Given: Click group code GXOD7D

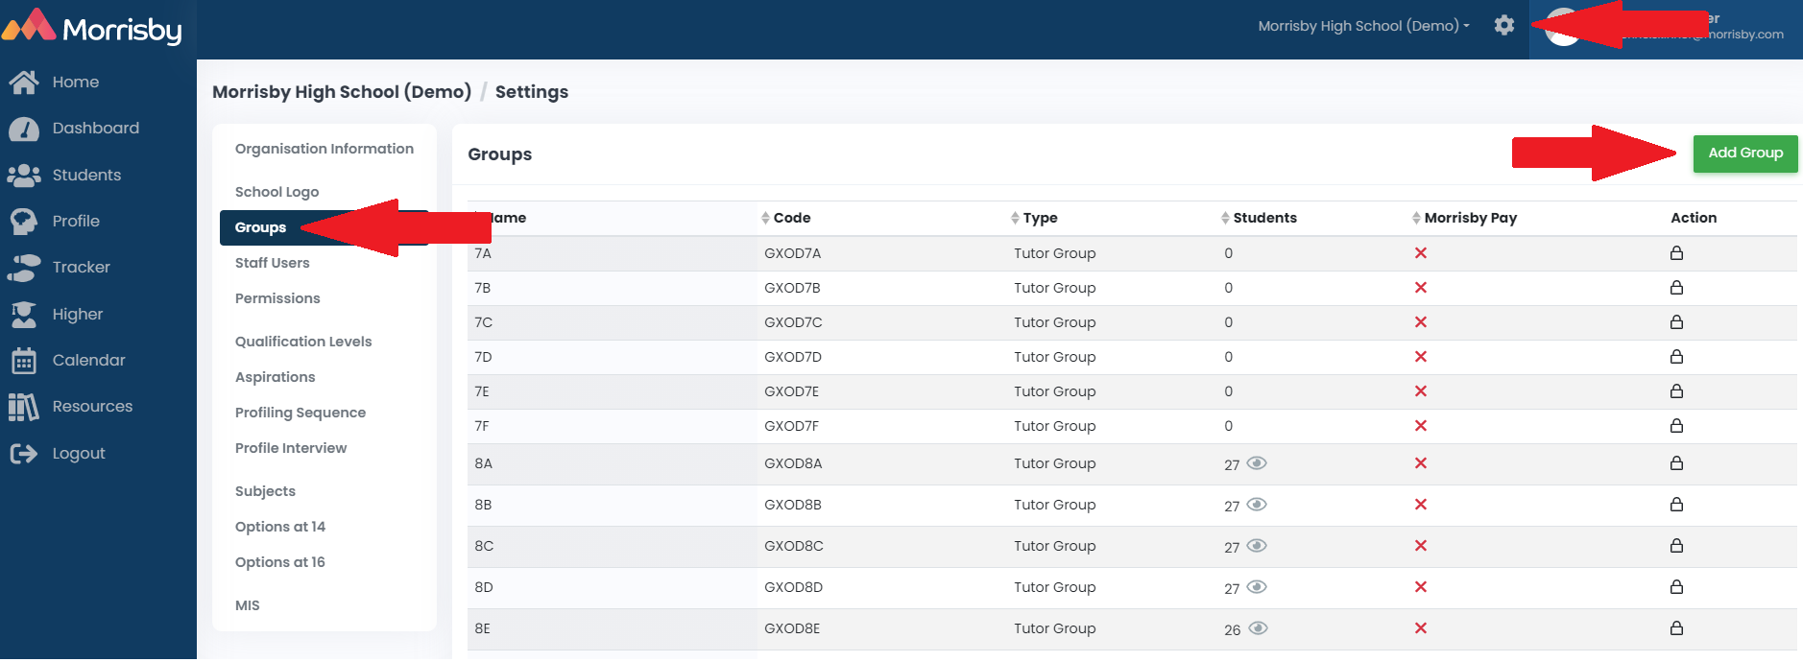Looking at the screenshot, I should (x=793, y=357).
